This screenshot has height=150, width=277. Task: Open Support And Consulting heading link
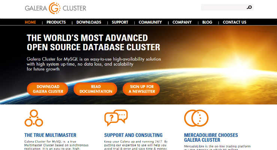133,135
